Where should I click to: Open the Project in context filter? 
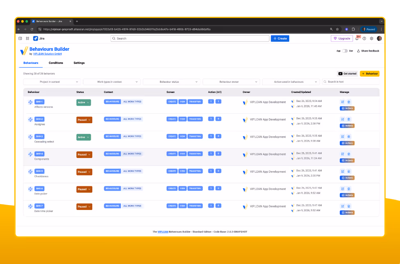pyautogui.click(x=52, y=82)
